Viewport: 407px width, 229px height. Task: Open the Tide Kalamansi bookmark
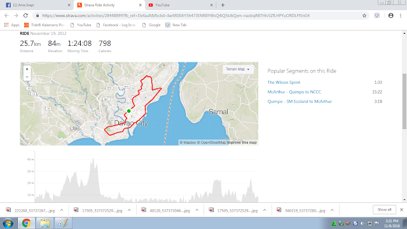tap(45, 25)
